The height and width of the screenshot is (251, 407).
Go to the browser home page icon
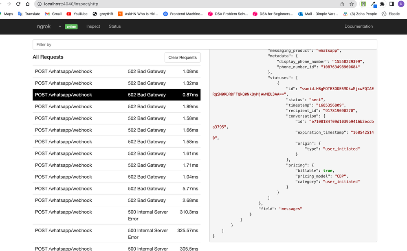coord(28,4)
